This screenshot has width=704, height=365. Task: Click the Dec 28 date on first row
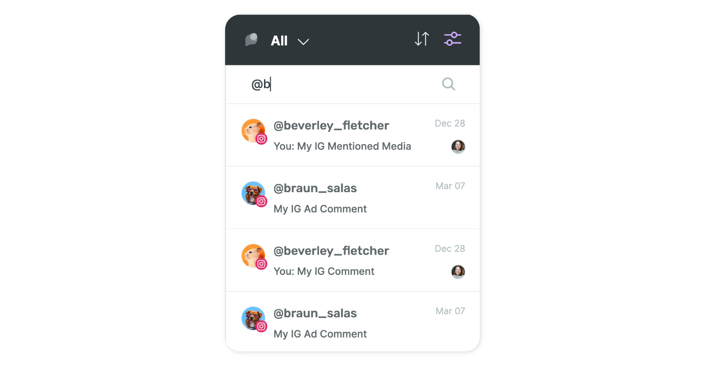[x=450, y=124]
